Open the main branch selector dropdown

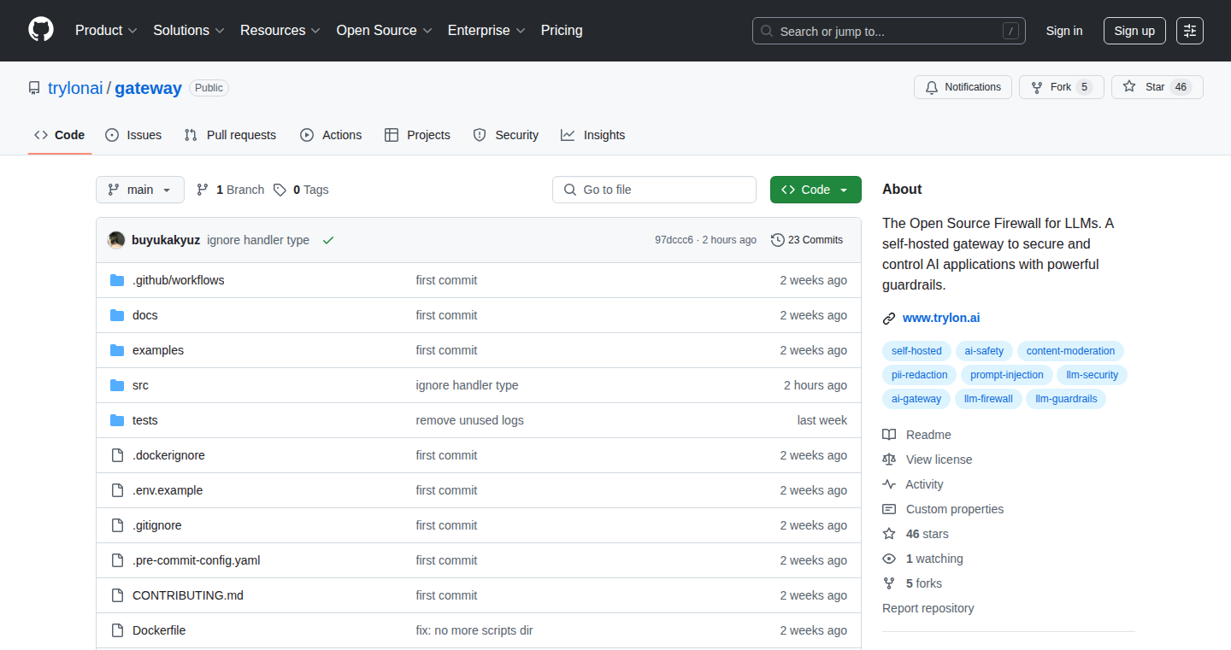pyautogui.click(x=140, y=190)
